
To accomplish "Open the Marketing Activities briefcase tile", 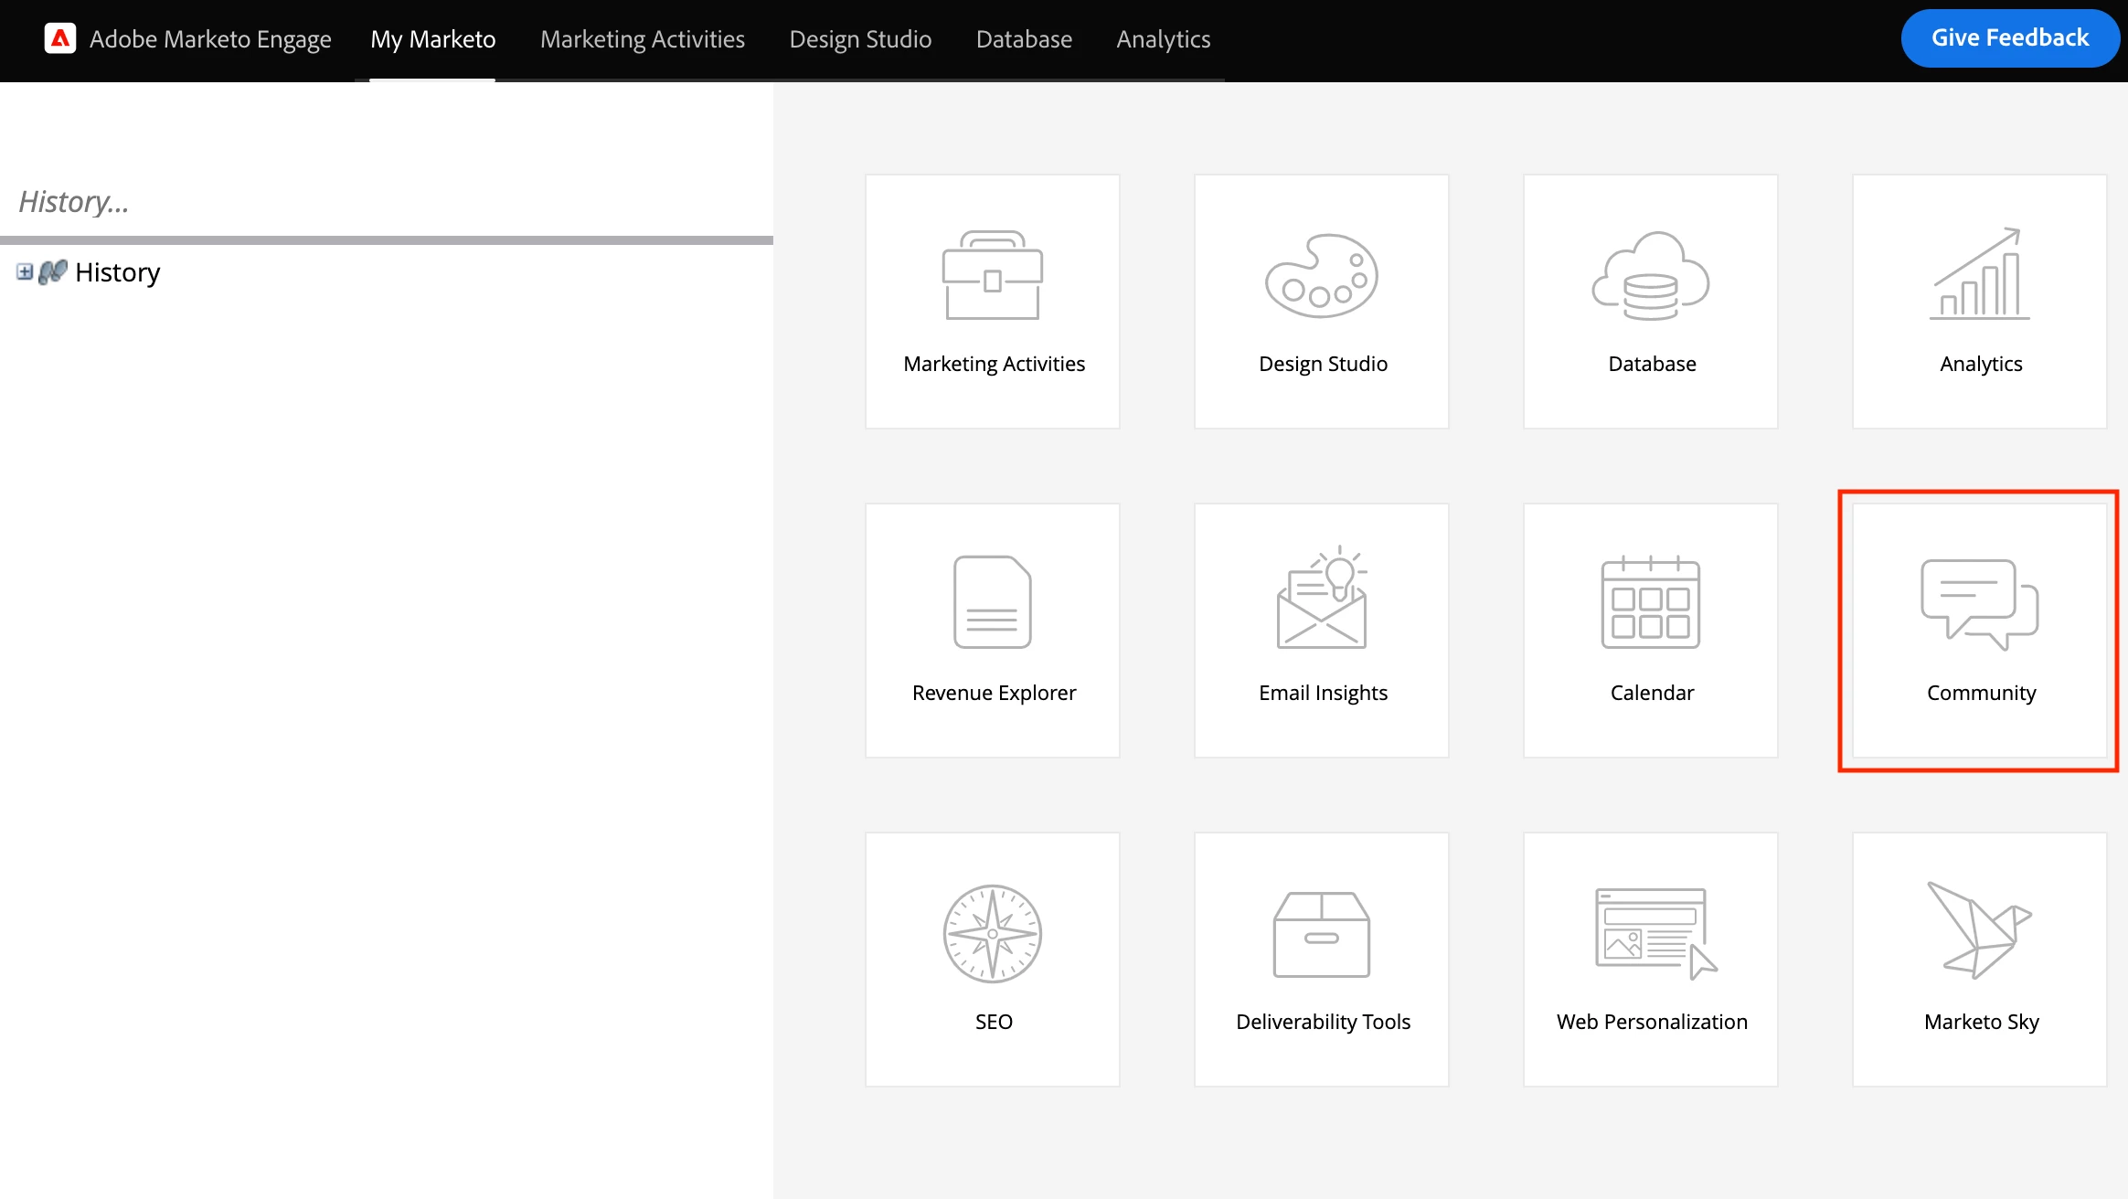I will coord(992,301).
